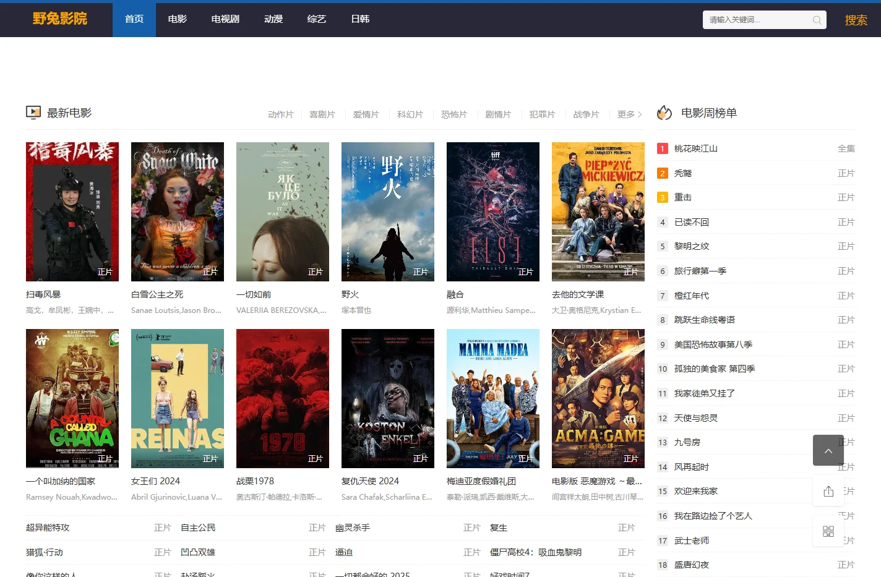Open the 一切如前 poster thumbnail

tap(283, 212)
